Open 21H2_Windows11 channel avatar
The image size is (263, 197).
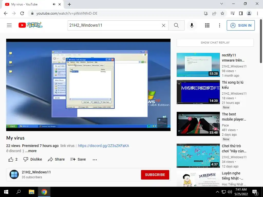tap(14, 174)
